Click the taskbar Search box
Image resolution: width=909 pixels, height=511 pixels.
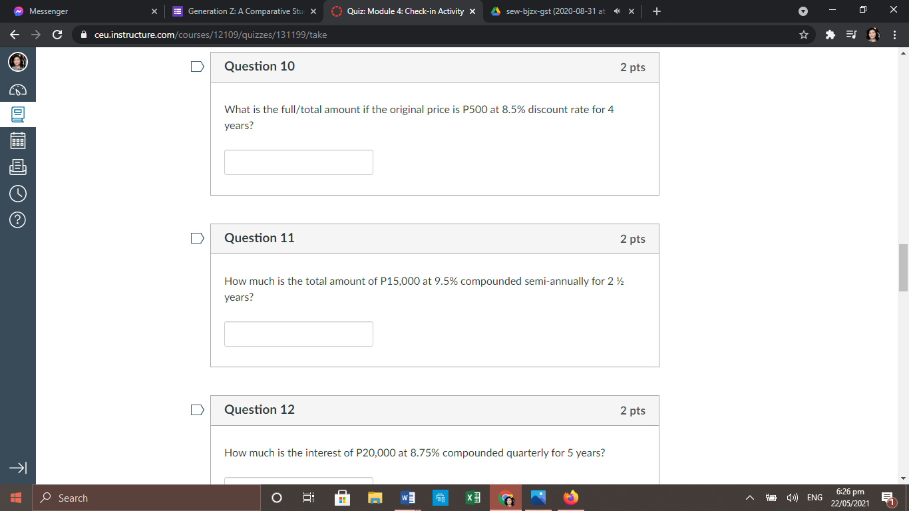coord(146,498)
